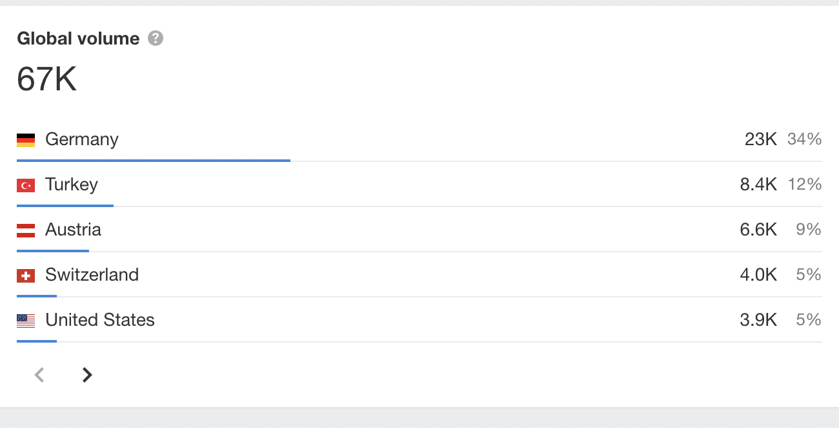Click the Switzerland flag icon

point(26,276)
